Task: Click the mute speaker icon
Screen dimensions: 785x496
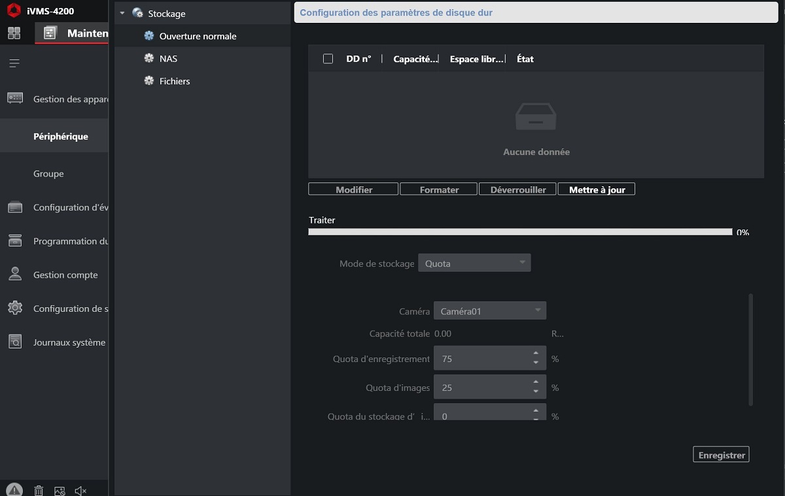Action: point(80,491)
